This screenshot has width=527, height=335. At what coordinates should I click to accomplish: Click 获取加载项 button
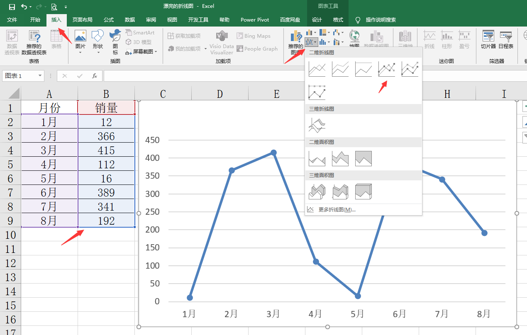[x=184, y=36]
